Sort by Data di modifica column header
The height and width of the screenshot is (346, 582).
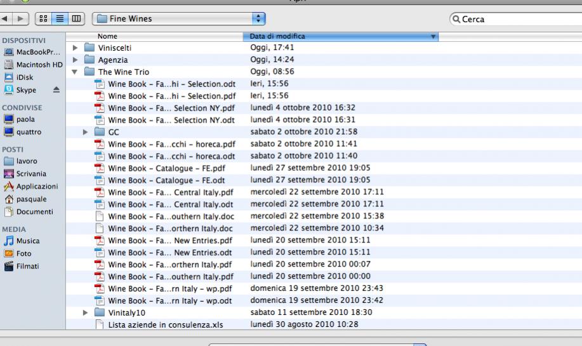[x=340, y=36]
